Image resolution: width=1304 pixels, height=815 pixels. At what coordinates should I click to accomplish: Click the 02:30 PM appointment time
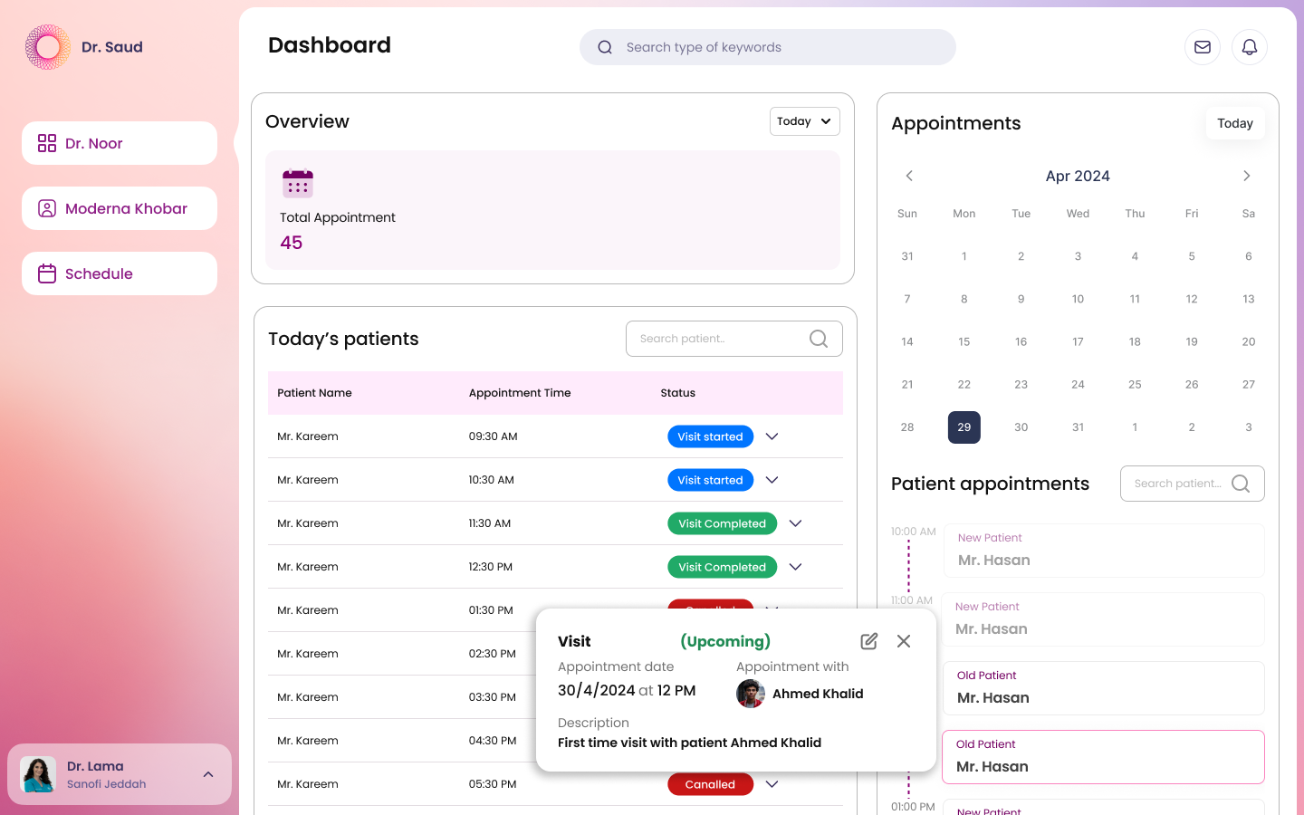point(493,654)
